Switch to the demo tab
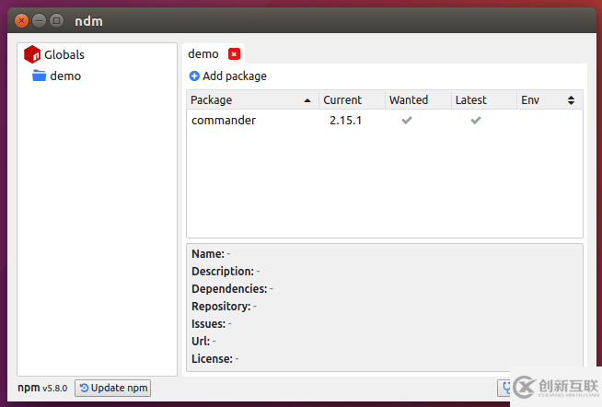The height and width of the screenshot is (407, 602). [x=203, y=54]
